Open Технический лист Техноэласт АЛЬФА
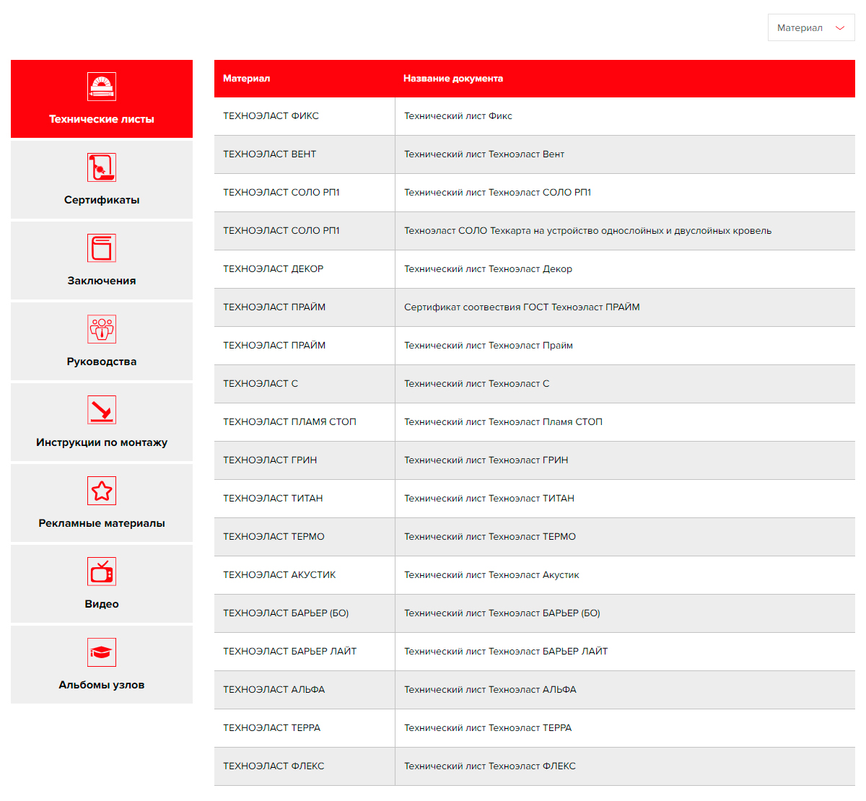 coord(490,690)
